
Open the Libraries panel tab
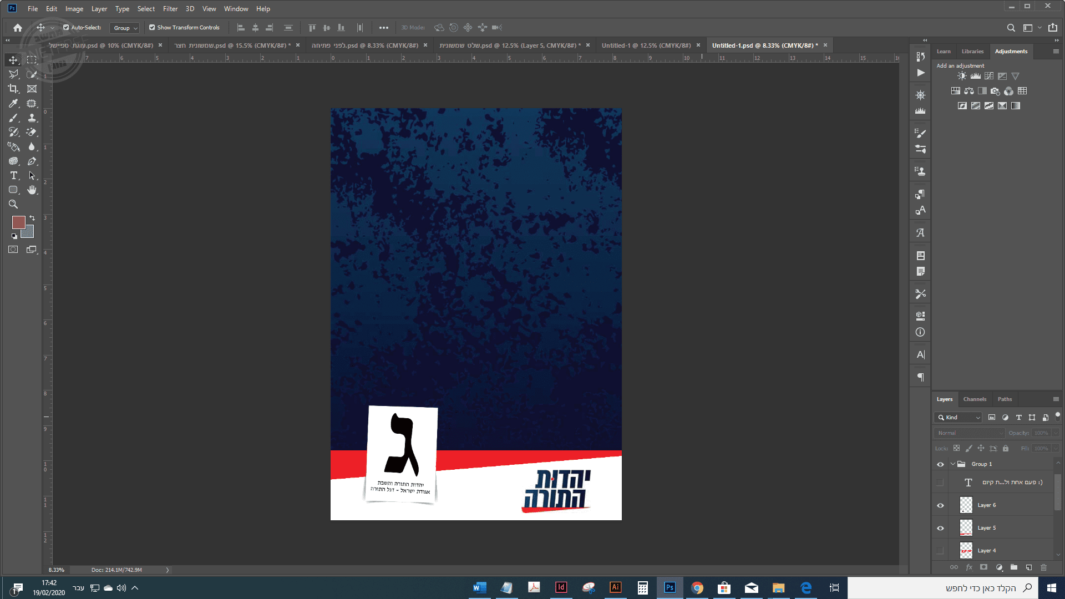click(x=972, y=51)
